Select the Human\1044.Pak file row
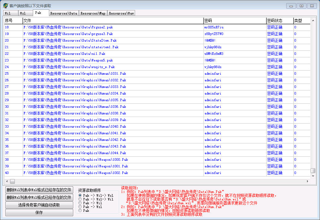 point(157,153)
